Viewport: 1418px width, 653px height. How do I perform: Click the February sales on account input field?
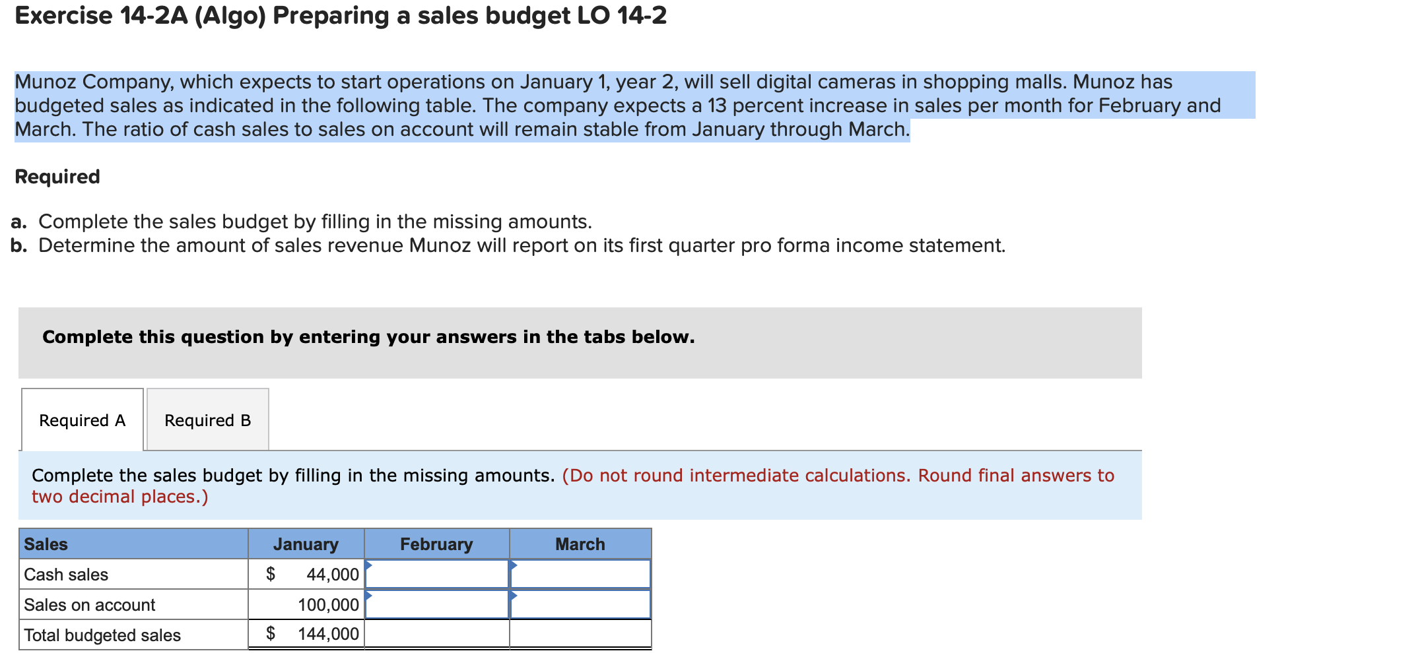[x=439, y=604]
